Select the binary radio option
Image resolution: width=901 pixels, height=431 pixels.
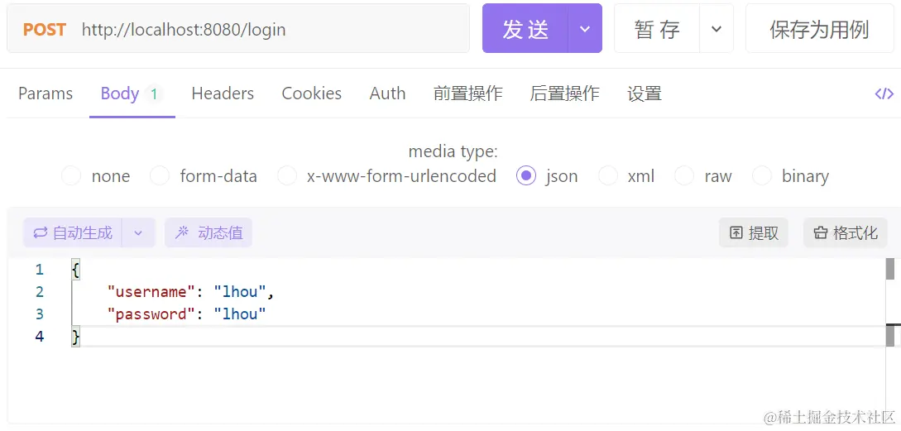point(762,176)
